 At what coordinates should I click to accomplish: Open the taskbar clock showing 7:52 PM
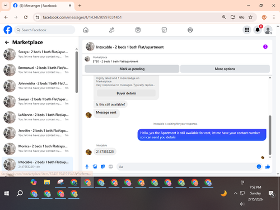[255, 193]
